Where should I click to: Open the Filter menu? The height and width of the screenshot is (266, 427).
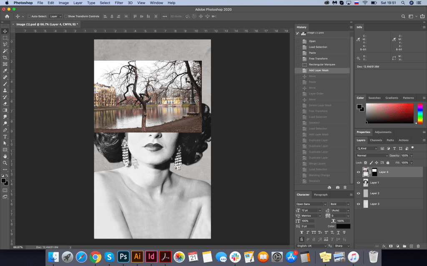(x=119, y=3)
